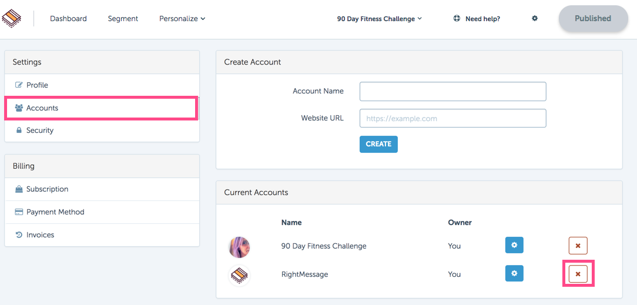Screen dimensions: 637x305
Task: Expand the Personalize dropdown menu
Action: [x=182, y=19]
